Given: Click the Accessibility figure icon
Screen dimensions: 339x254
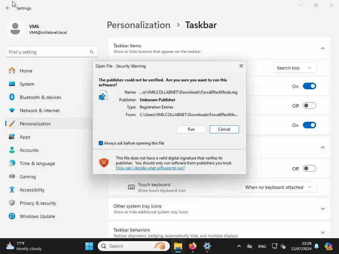Looking at the screenshot, I should pos(12,190).
